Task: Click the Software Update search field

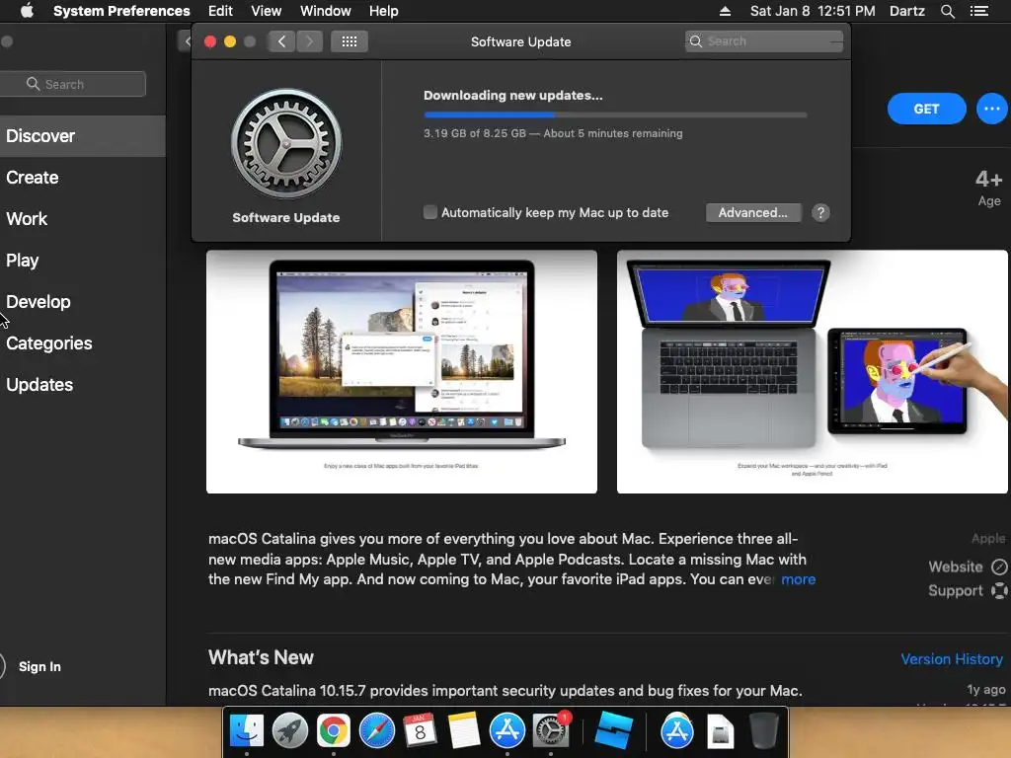Action: point(764,41)
